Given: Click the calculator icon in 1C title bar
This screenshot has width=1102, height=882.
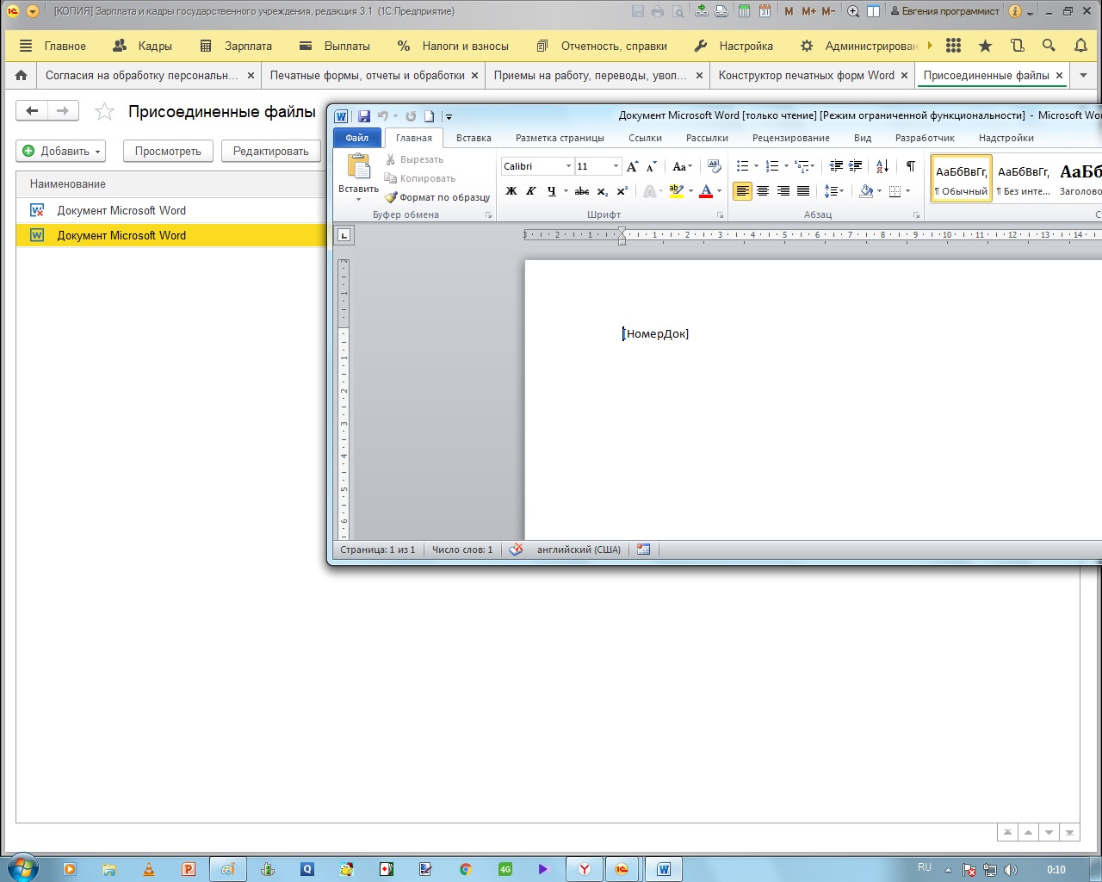Looking at the screenshot, I should tap(744, 11).
